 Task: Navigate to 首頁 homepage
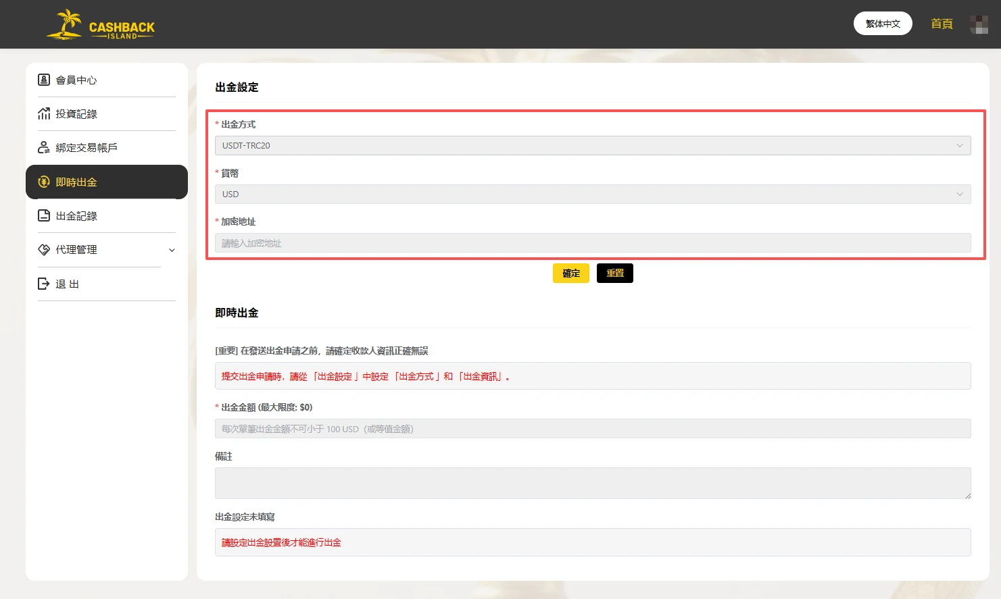(941, 24)
